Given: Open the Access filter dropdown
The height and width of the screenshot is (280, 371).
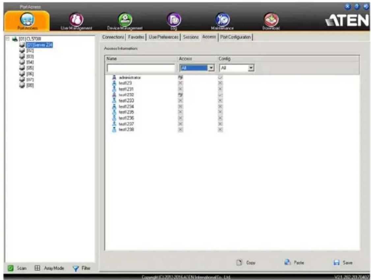Looking at the screenshot, I should (197, 68).
